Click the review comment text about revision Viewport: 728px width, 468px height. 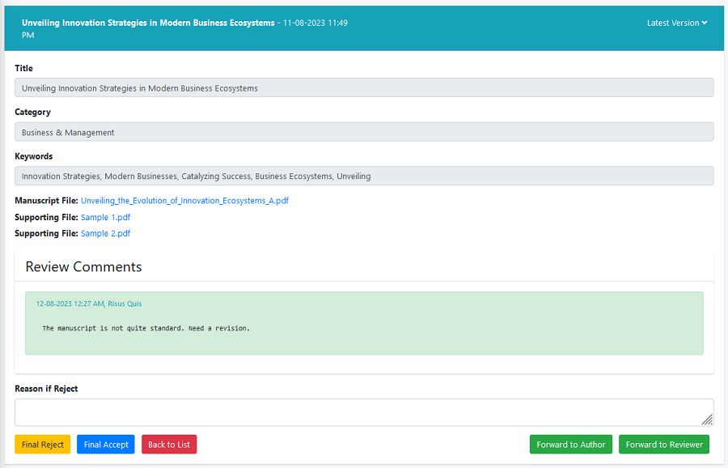(146, 328)
